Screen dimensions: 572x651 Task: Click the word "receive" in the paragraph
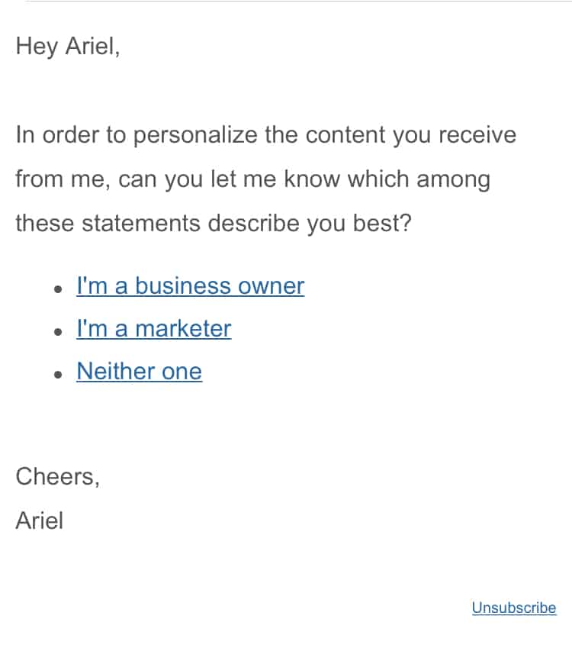[477, 135]
